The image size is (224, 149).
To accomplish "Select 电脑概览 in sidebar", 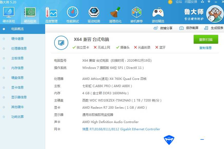I will [23, 29].
